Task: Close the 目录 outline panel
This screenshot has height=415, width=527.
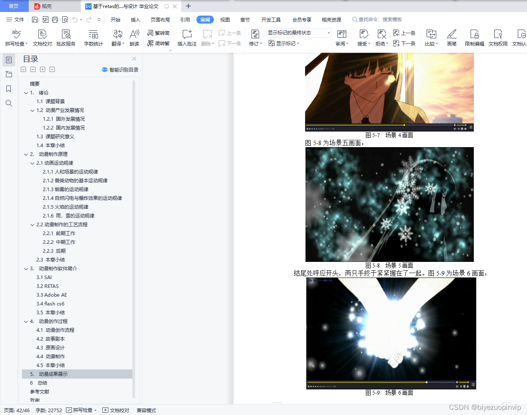Action: [x=134, y=58]
